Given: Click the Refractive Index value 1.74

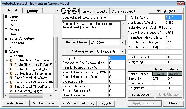Looking at the screenshot, I should click(x=174, y=37).
